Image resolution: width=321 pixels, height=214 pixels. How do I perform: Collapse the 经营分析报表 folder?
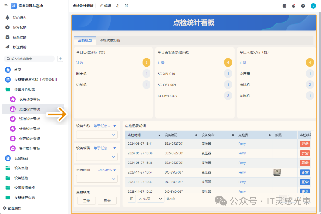tap(24, 89)
